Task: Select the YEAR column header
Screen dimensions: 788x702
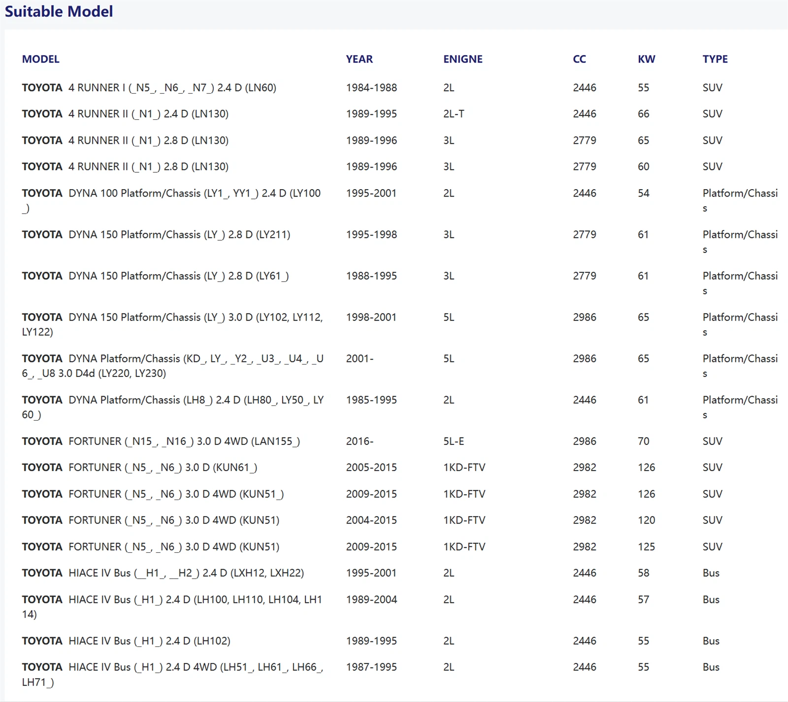Action: 359,59
